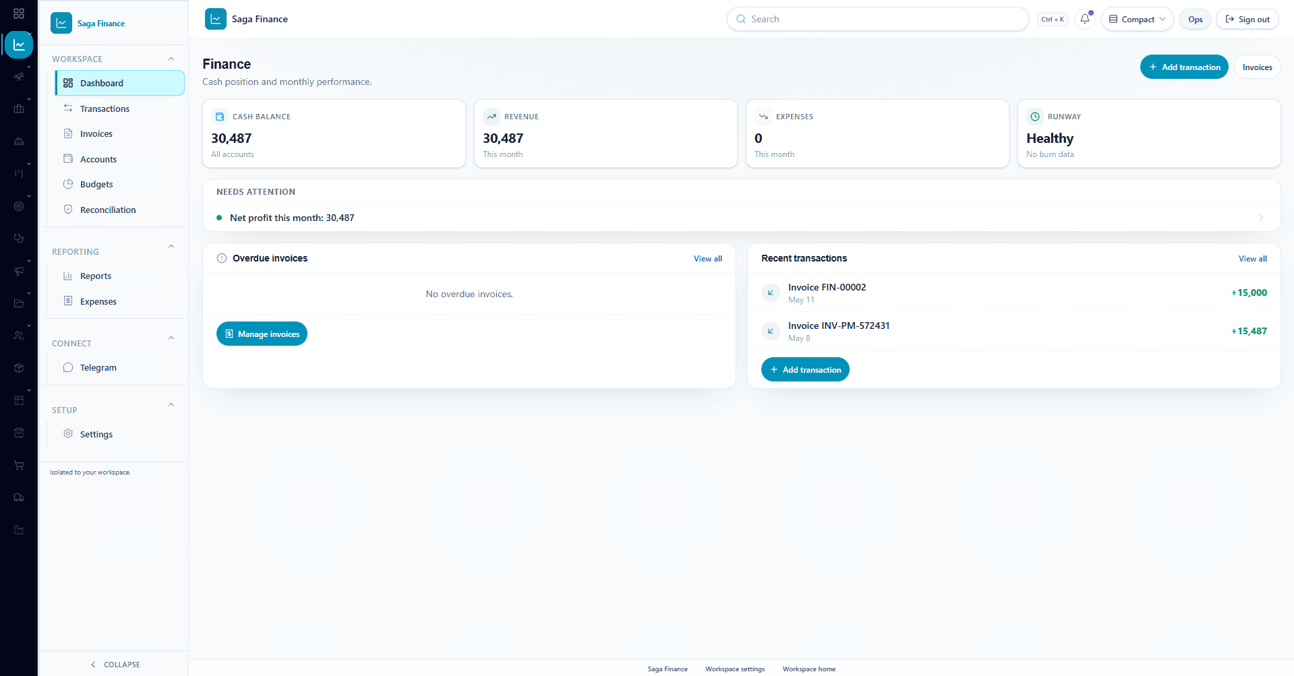Open Settings in the sidebar

point(119,434)
